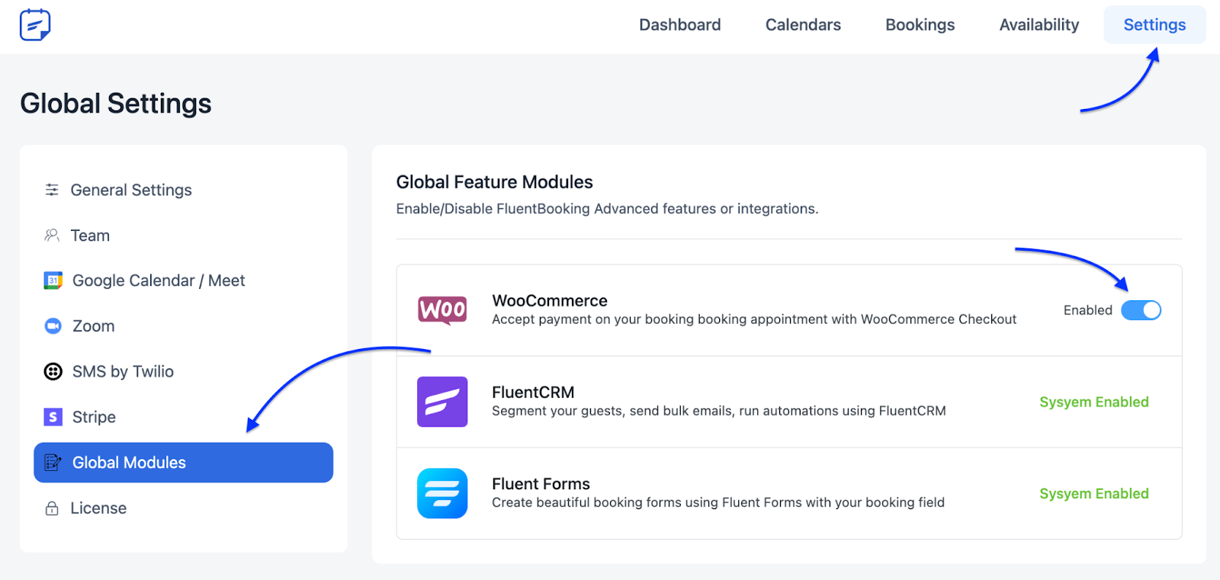Click the Stripe icon in sidebar

pos(53,417)
